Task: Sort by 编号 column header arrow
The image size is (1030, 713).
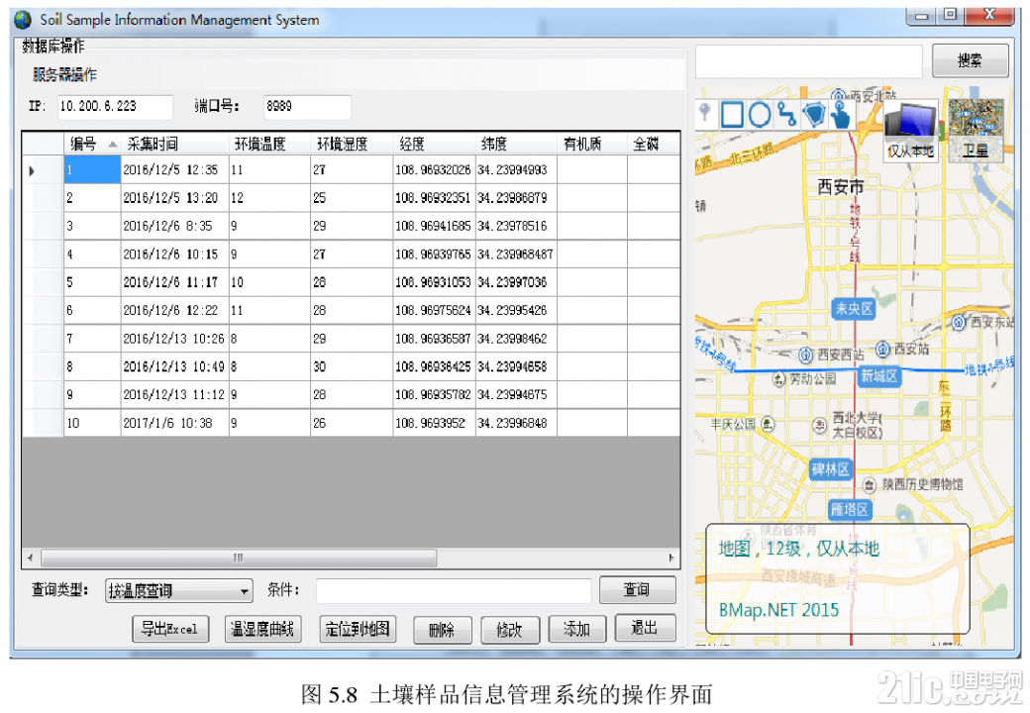Action: tap(112, 145)
